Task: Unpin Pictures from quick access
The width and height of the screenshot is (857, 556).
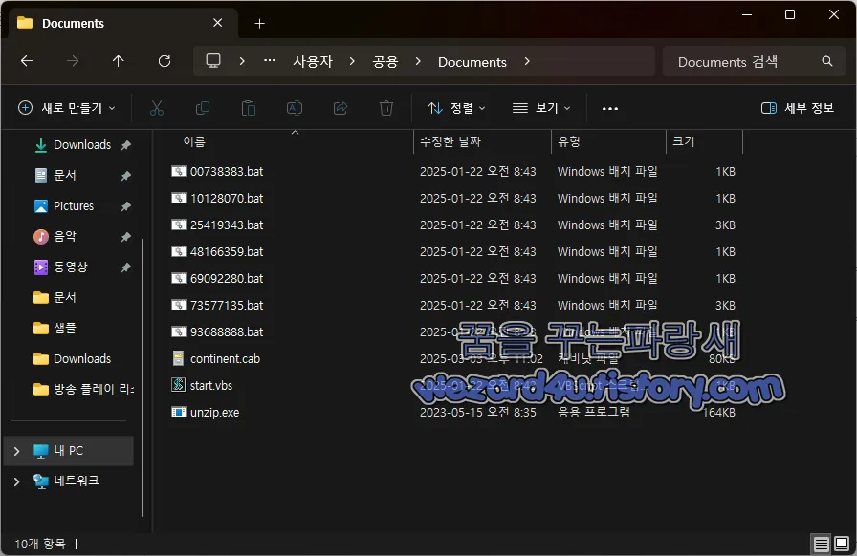Action: point(125,206)
